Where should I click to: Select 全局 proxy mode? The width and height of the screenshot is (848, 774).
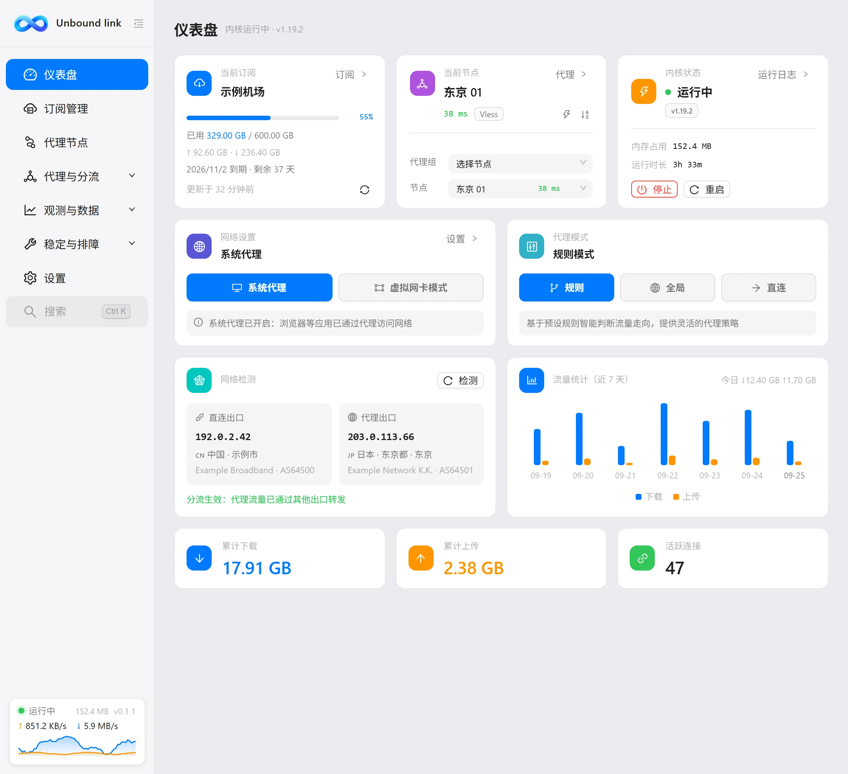(668, 287)
